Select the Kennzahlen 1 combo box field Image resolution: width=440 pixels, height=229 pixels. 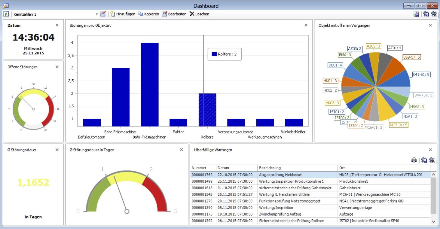[56, 14]
